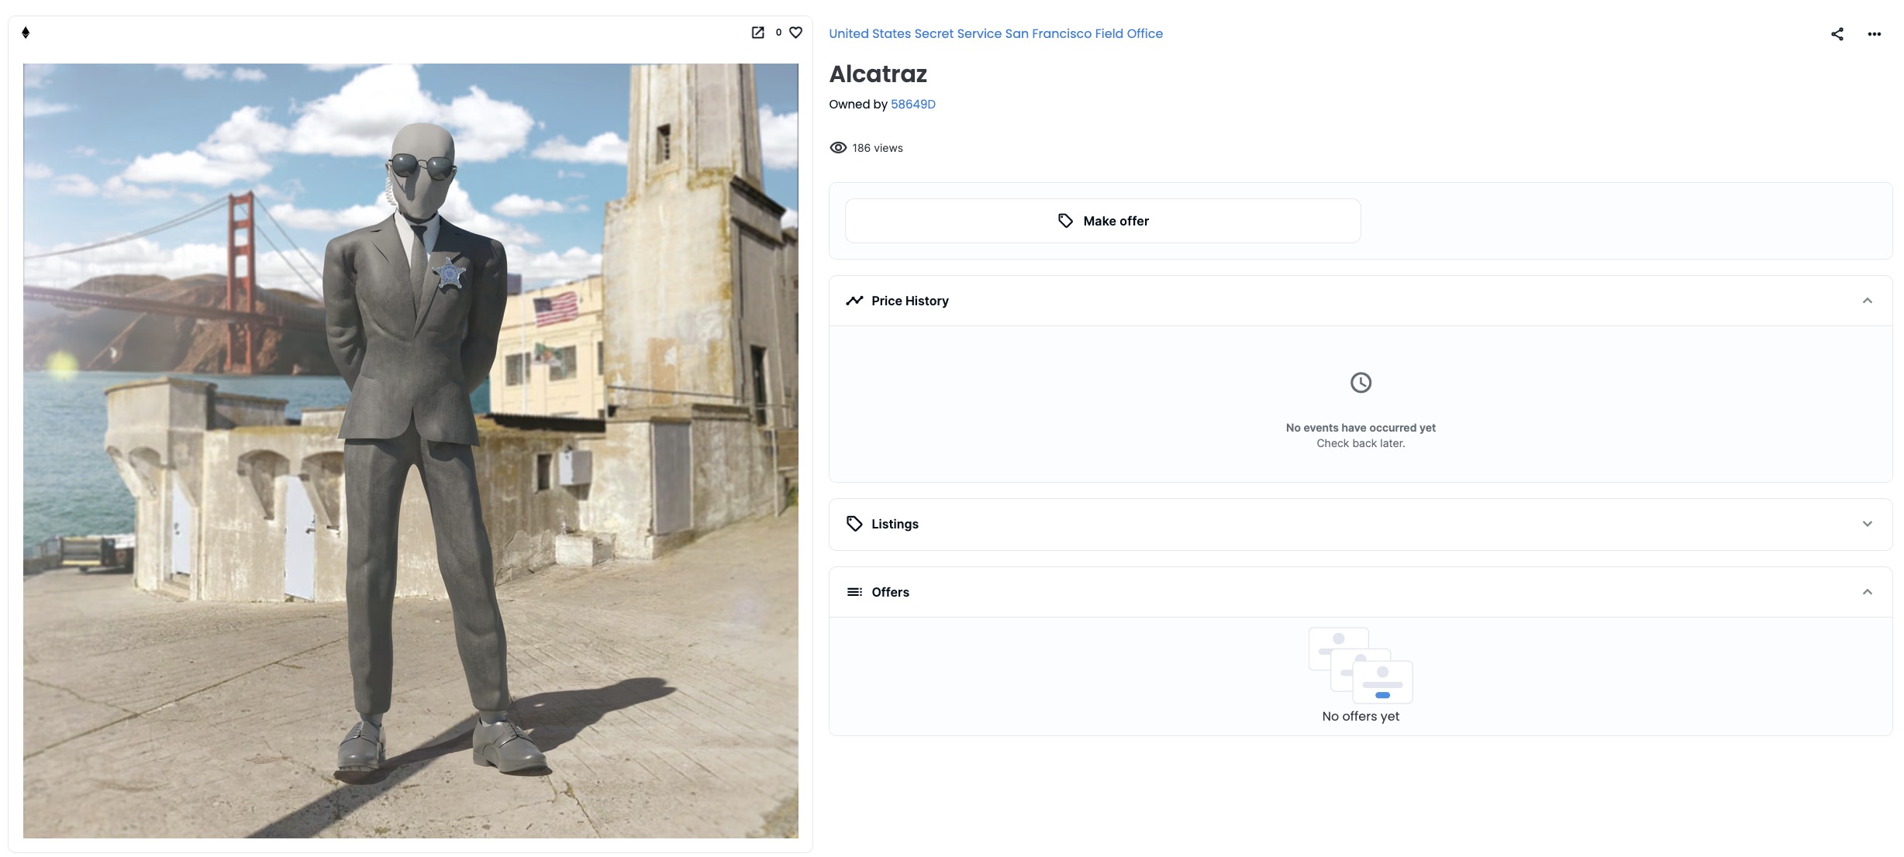
Task: Collapse the Offers section chevron
Action: pos(1867,592)
